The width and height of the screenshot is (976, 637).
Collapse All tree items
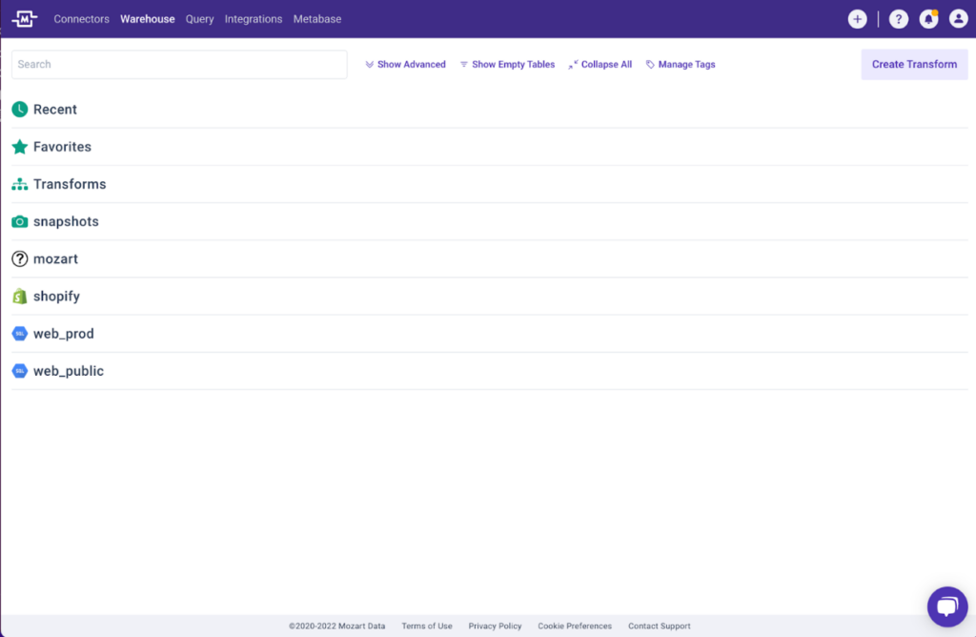(x=600, y=64)
